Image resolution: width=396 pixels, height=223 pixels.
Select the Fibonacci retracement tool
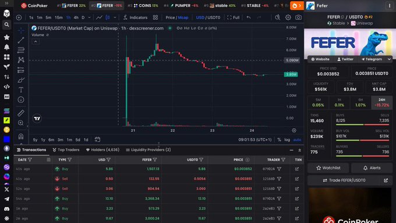pyautogui.click(x=21, y=50)
